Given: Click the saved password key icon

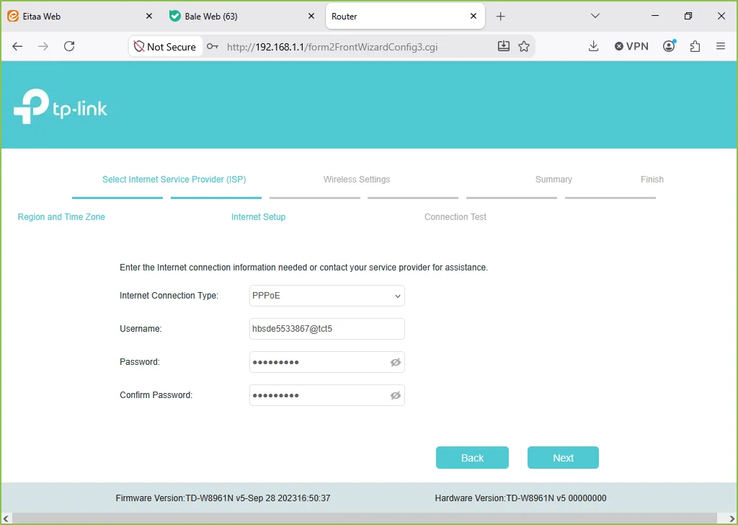Looking at the screenshot, I should 213,47.
